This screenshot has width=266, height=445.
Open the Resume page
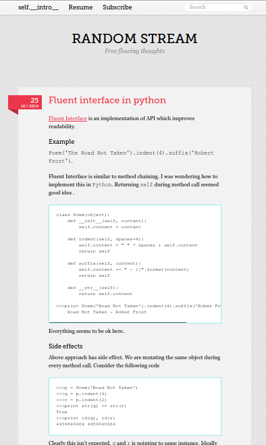click(x=80, y=7)
